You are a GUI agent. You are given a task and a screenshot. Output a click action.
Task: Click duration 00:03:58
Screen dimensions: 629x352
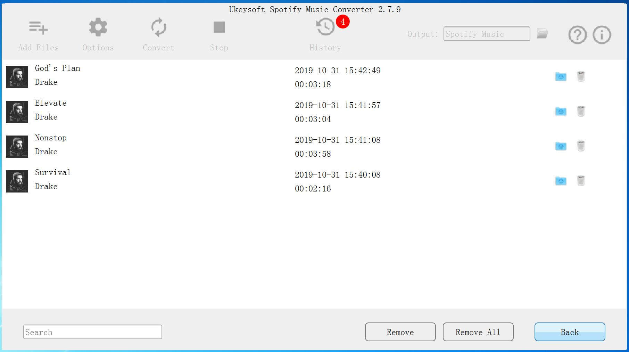[313, 154]
